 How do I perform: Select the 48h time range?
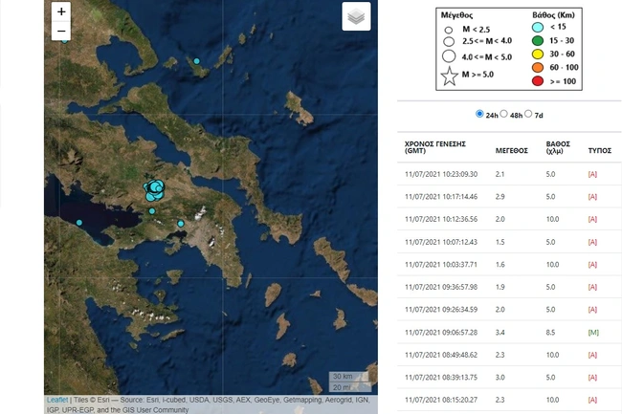pos(504,114)
